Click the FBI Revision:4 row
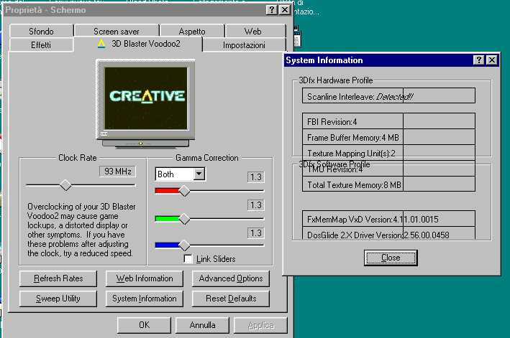Viewport: 510px width, 338px height. 388,121
